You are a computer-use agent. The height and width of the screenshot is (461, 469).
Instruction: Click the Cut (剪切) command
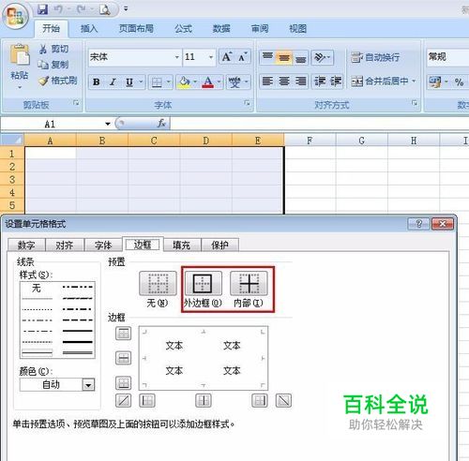(53, 49)
